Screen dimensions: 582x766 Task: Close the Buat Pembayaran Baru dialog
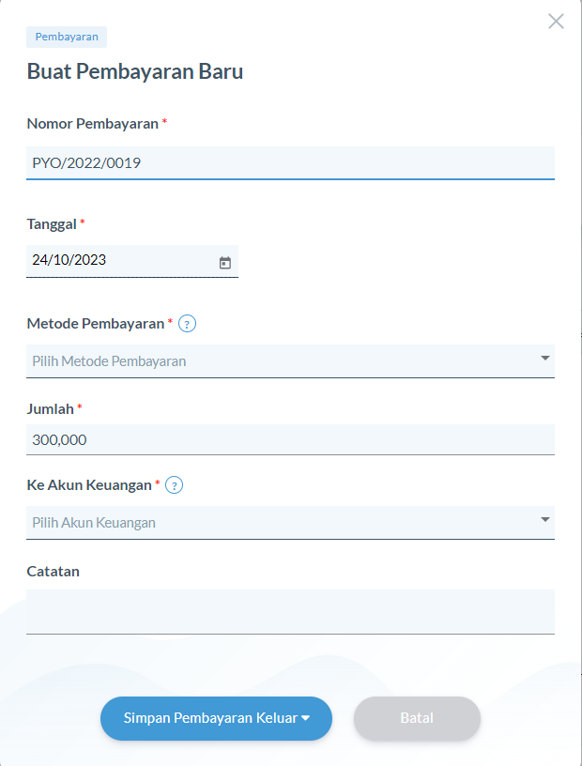click(556, 22)
